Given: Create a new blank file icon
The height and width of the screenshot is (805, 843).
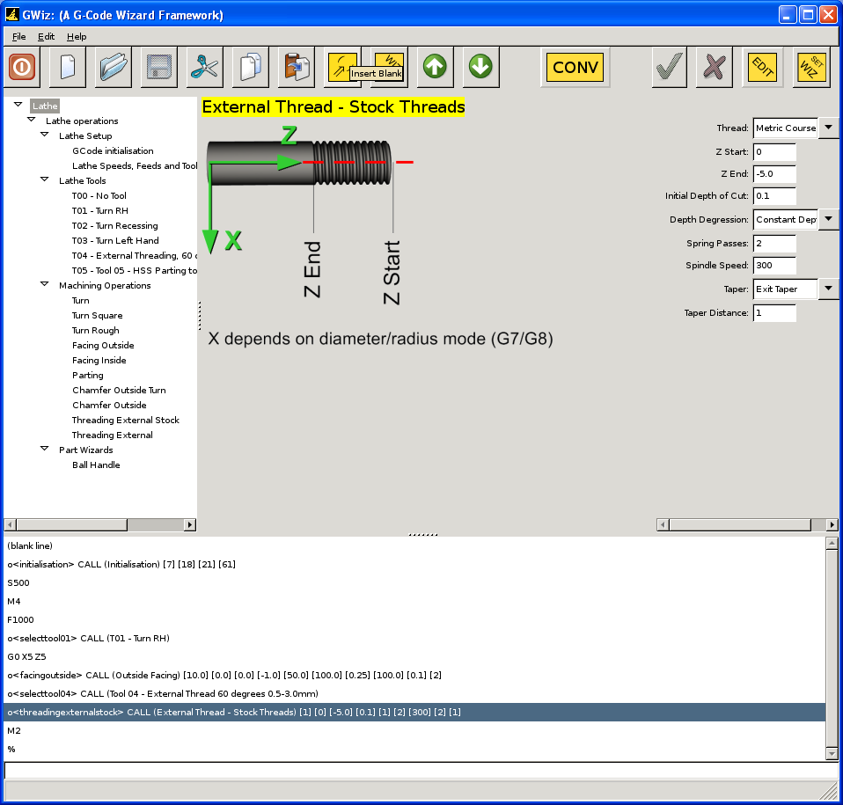Looking at the screenshot, I should coord(68,67).
